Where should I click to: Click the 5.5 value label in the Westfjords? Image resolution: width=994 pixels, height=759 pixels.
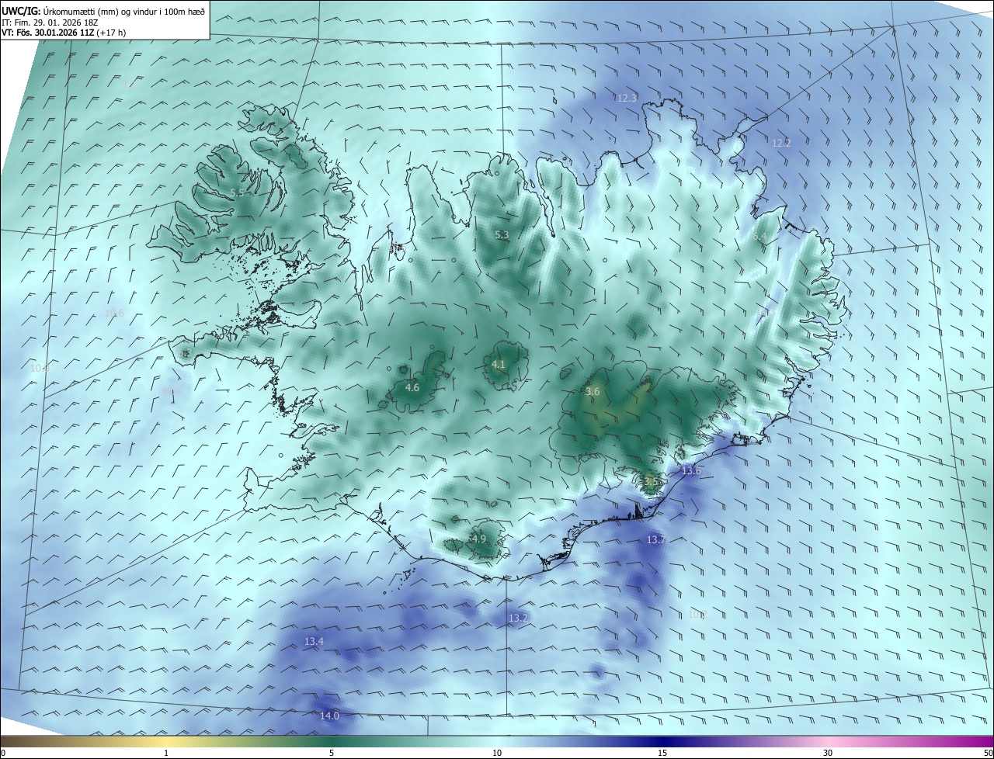(237, 192)
